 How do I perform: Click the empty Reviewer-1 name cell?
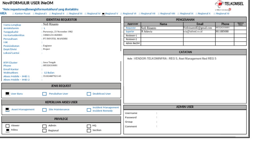(x=162, y=36)
